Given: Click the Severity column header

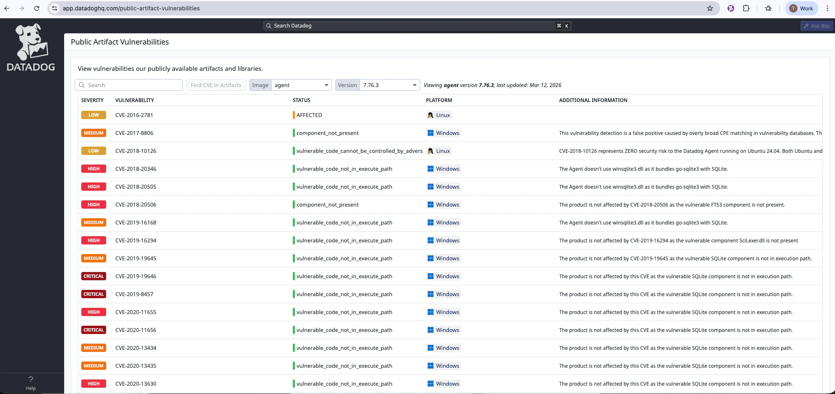Looking at the screenshot, I should [92, 100].
